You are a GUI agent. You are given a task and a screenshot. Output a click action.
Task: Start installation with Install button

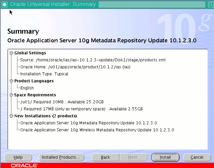[165, 157]
